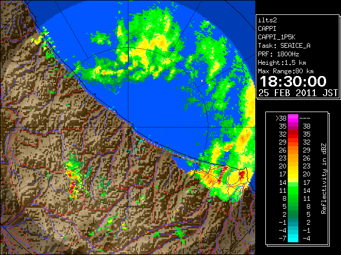Pick the magenta top segment of color bar

293,118
